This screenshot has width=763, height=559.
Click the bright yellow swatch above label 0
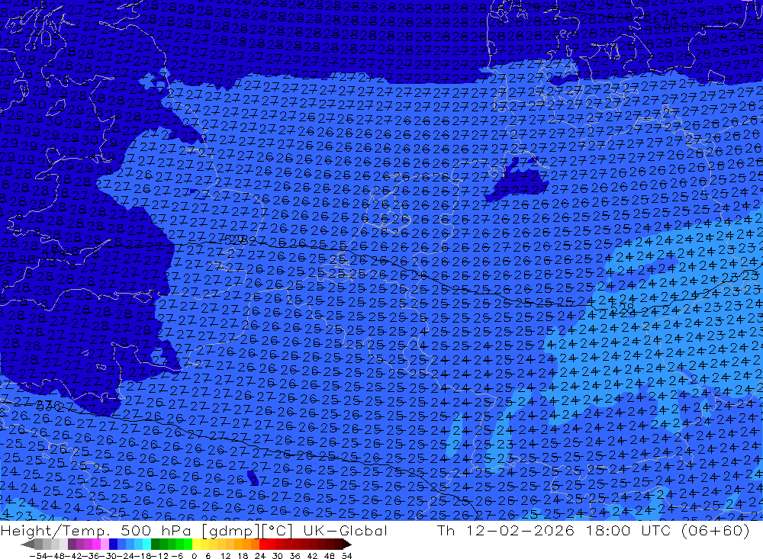point(197,545)
